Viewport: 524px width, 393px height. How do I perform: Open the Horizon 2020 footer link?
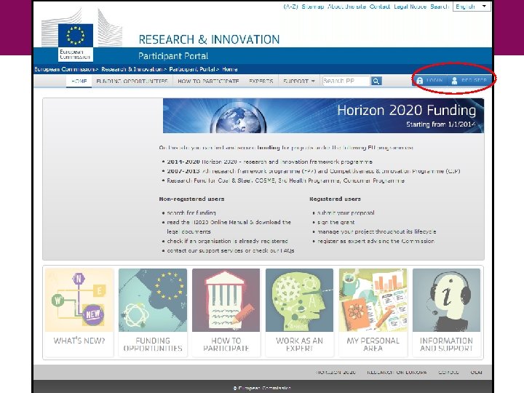pyautogui.click(x=336, y=373)
